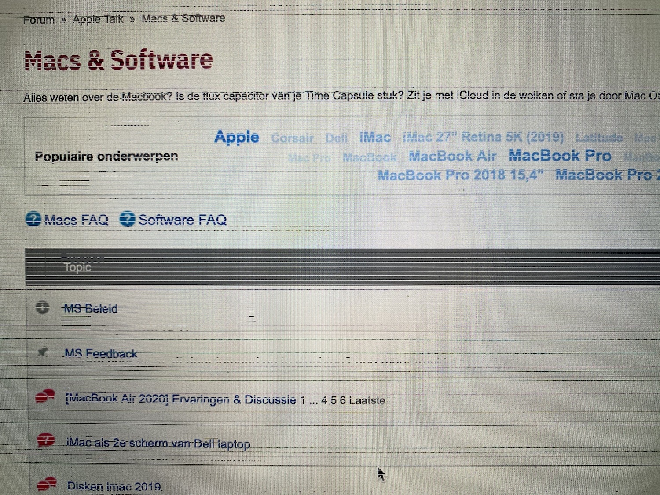Open the MS Feedback topic
The height and width of the screenshot is (495, 660).
click(101, 353)
